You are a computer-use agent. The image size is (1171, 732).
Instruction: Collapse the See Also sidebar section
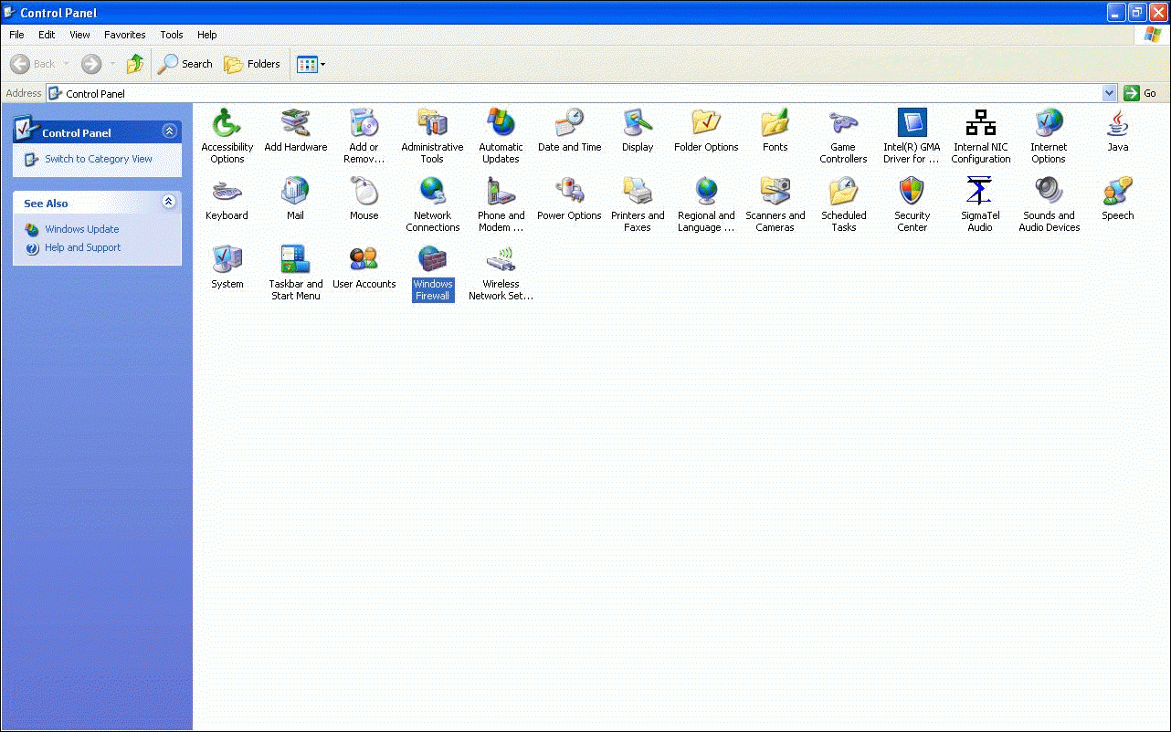point(169,202)
